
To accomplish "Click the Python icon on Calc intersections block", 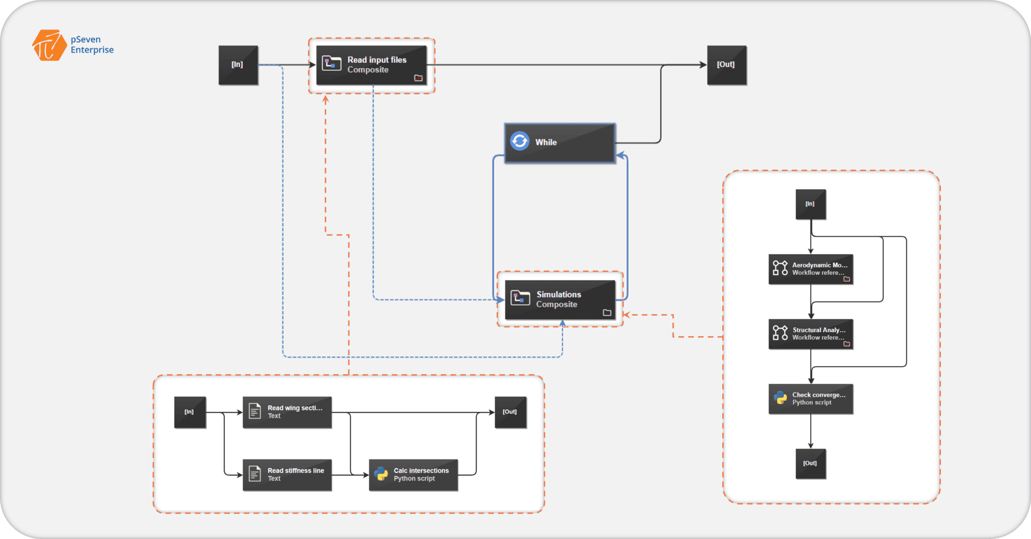I will [x=381, y=474].
